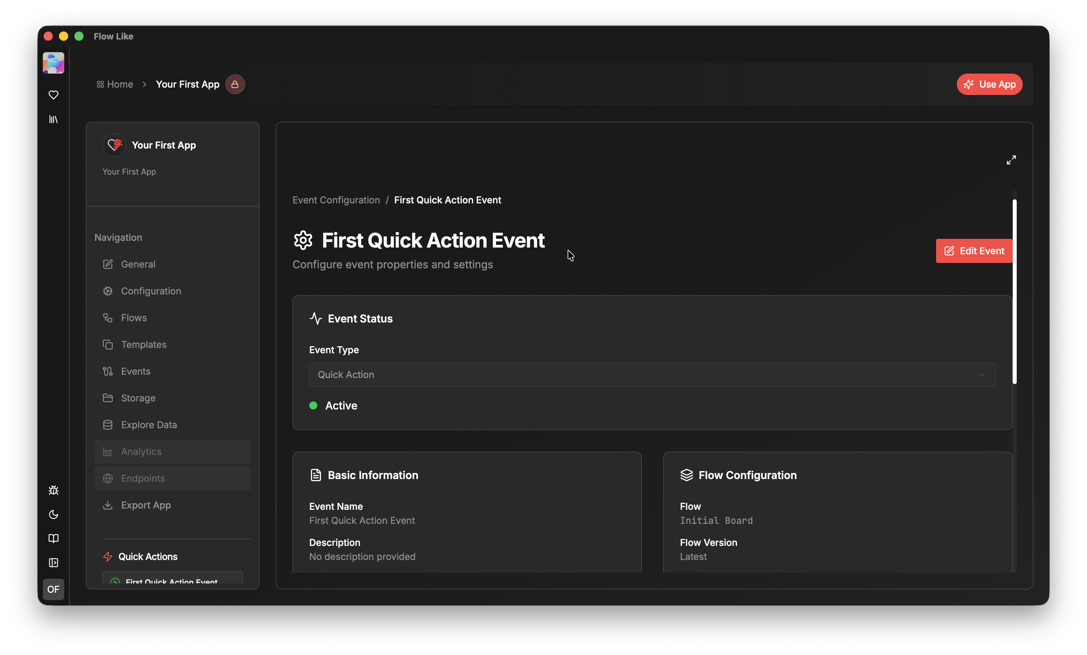Expand the event view to fullscreen
Image resolution: width=1087 pixels, height=655 pixels.
click(1012, 160)
